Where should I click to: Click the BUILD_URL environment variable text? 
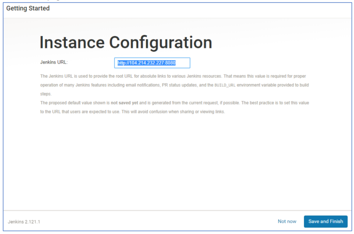click(225, 85)
